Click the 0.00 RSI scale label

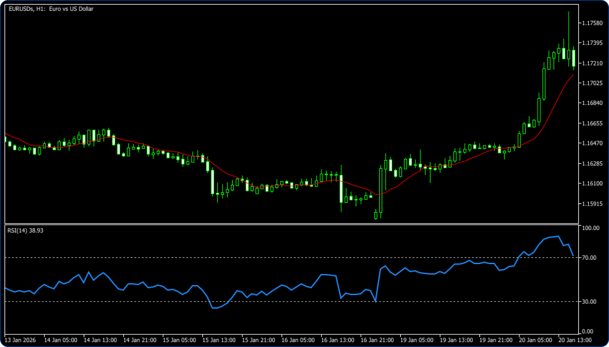(x=588, y=332)
